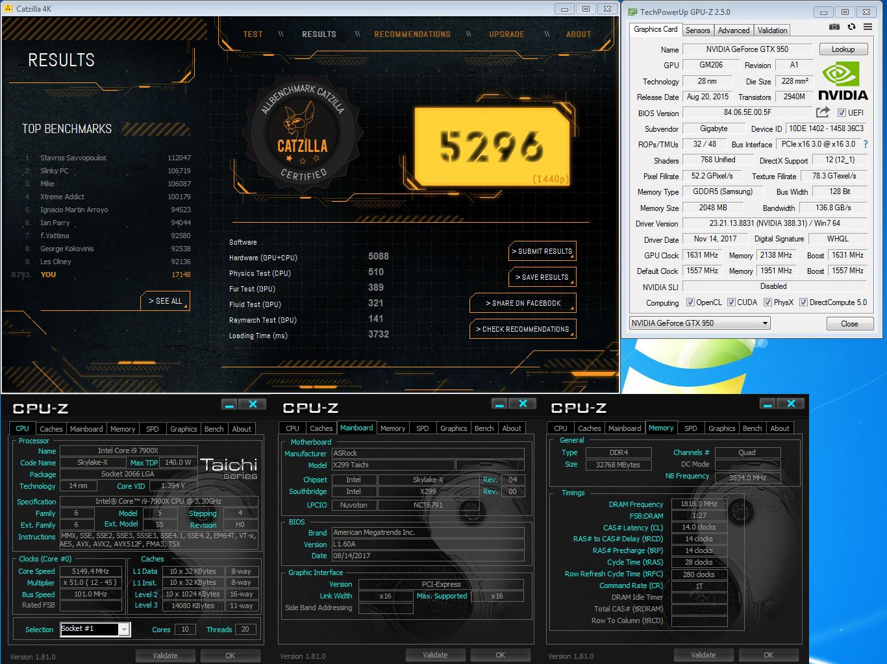Click the GPU name field NVIDIA GeForce GTX 950

[747, 49]
